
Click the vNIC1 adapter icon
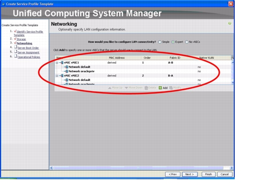[62, 62]
